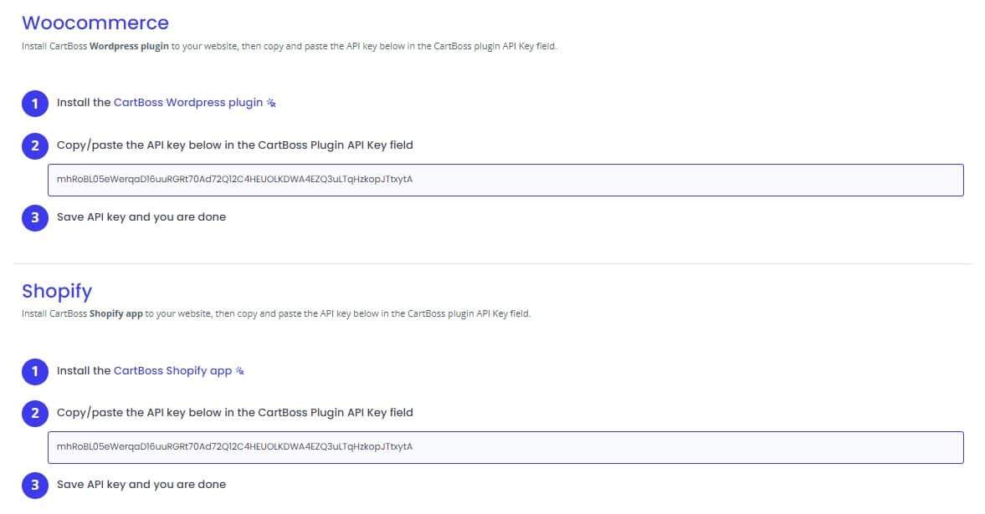The image size is (985, 514).
Task: Click step 2 badge in the Shopify section
Action: click(x=34, y=412)
